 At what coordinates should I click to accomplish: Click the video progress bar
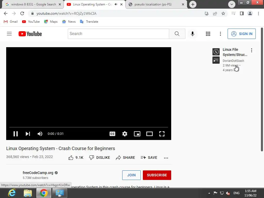pyautogui.click(x=89, y=127)
